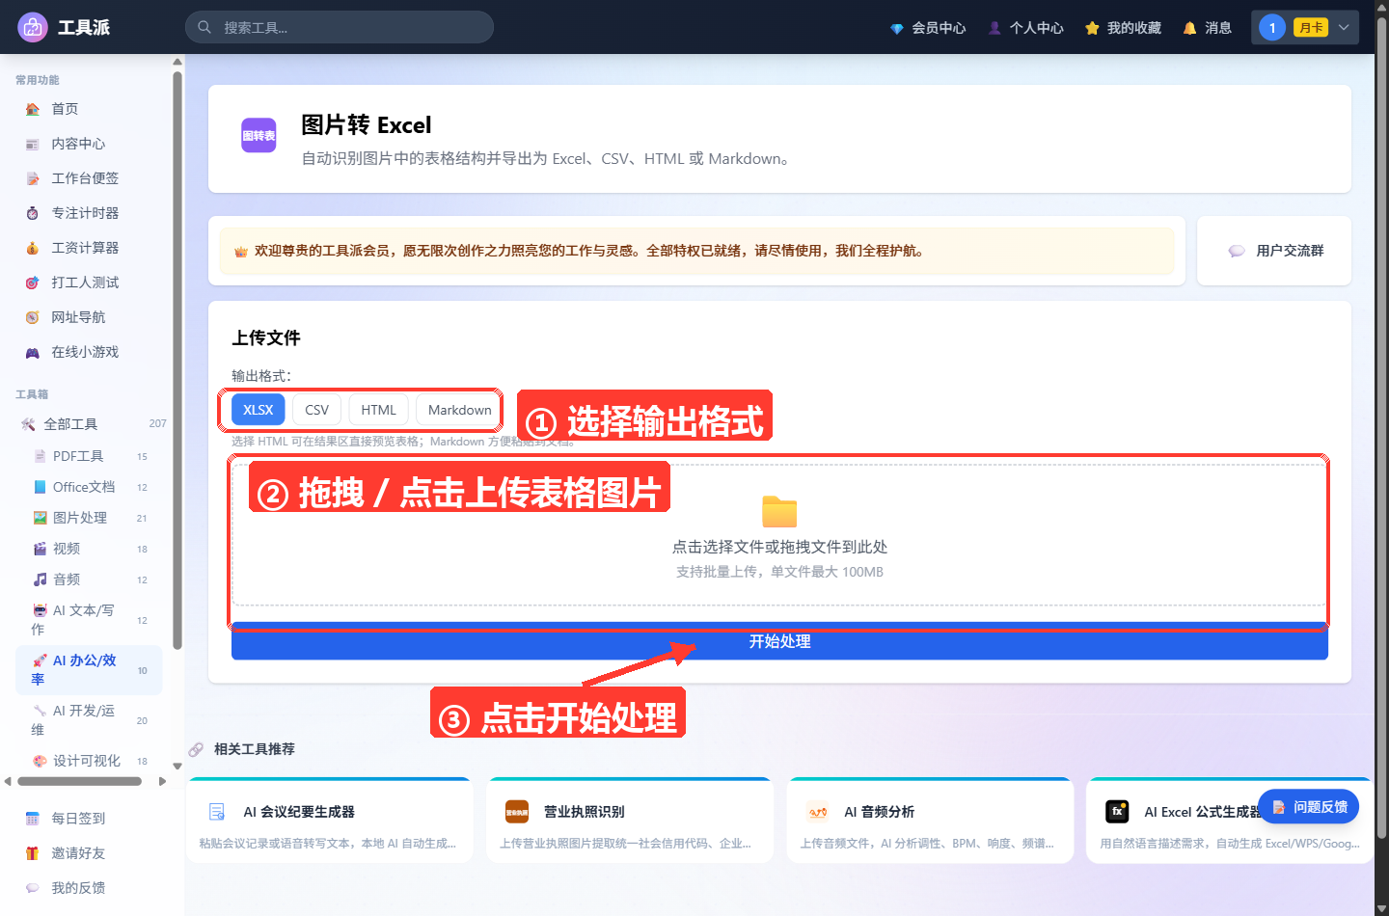Click the AI Excel 公式生成器 fx icon

pos(1117,812)
